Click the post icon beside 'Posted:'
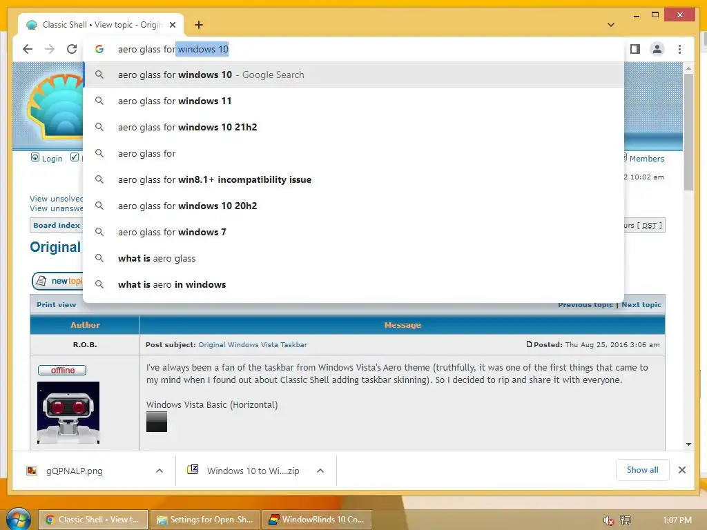 529,344
